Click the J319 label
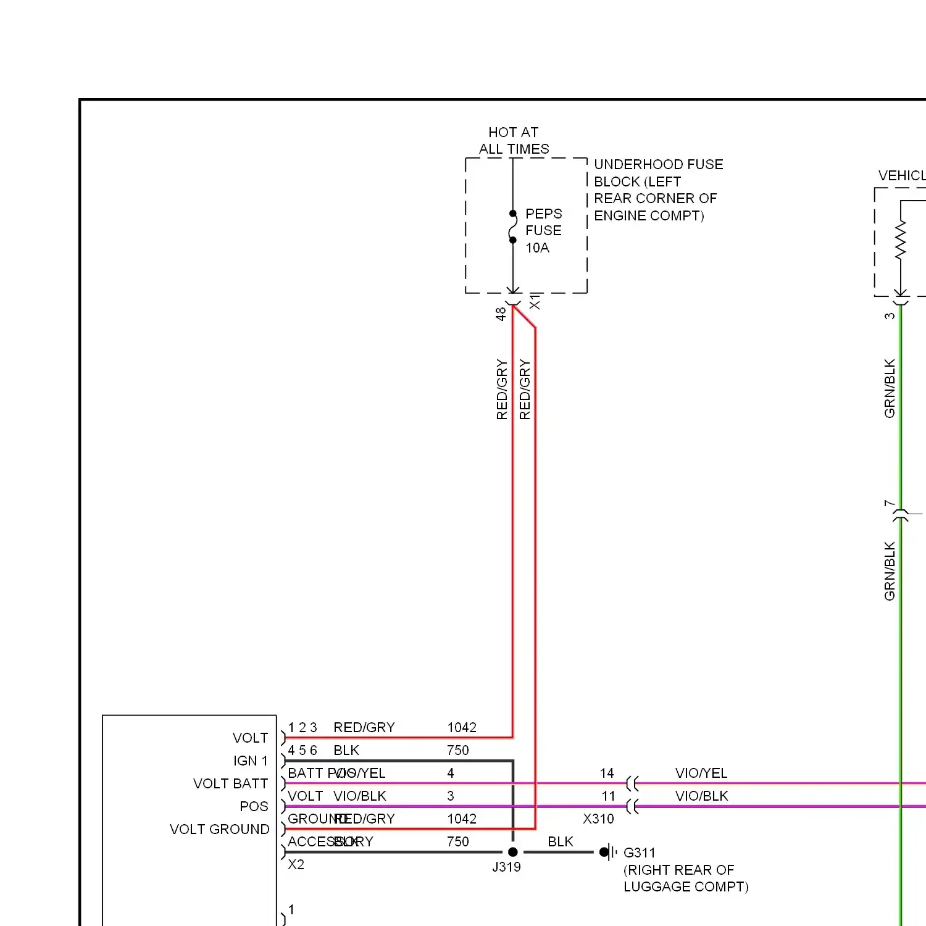Viewport: 926px width, 926px height. pos(507,867)
